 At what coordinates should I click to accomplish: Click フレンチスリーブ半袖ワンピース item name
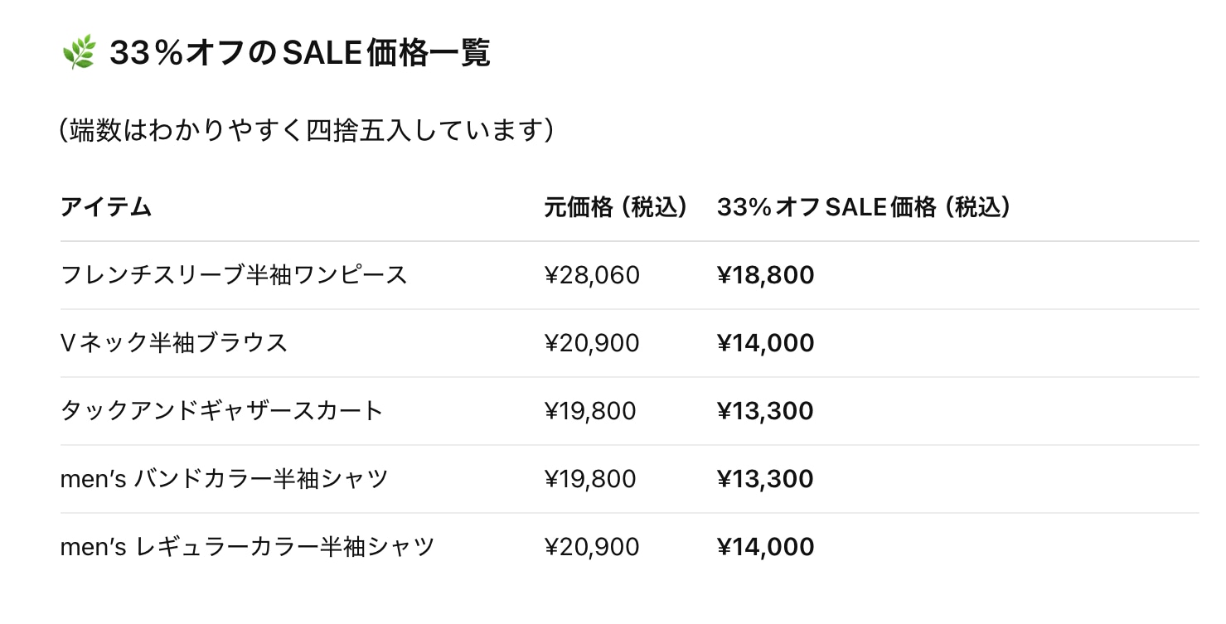coord(234,275)
